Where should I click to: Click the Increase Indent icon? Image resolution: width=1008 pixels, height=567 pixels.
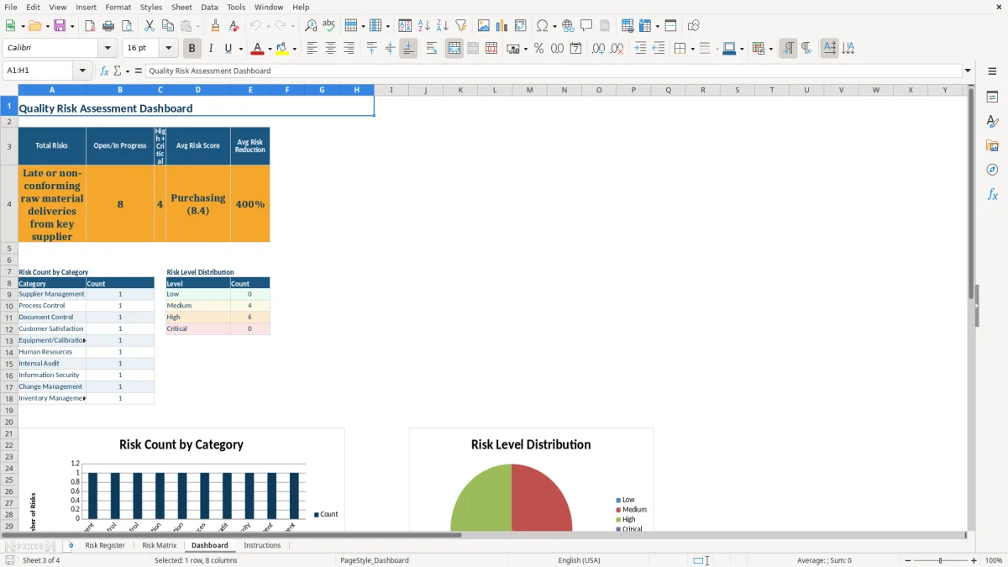point(640,49)
